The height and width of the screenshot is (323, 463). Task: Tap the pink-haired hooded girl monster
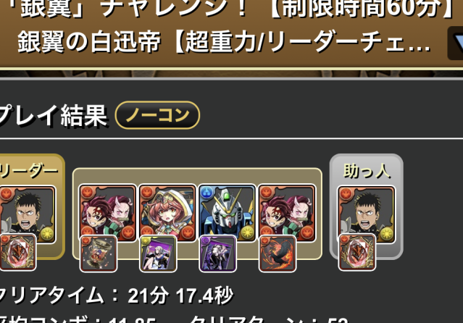click(x=167, y=213)
